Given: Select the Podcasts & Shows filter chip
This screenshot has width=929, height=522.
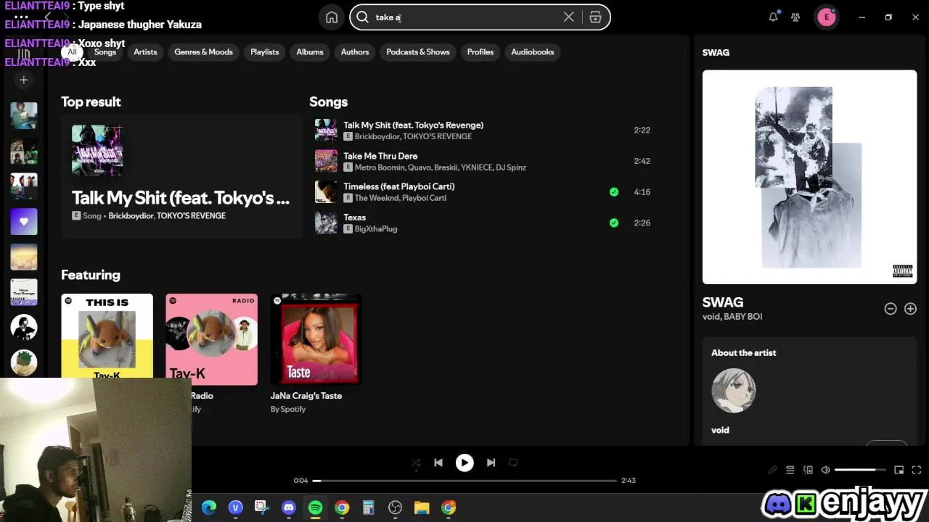Looking at the screenshot, I should coord(418,52).
